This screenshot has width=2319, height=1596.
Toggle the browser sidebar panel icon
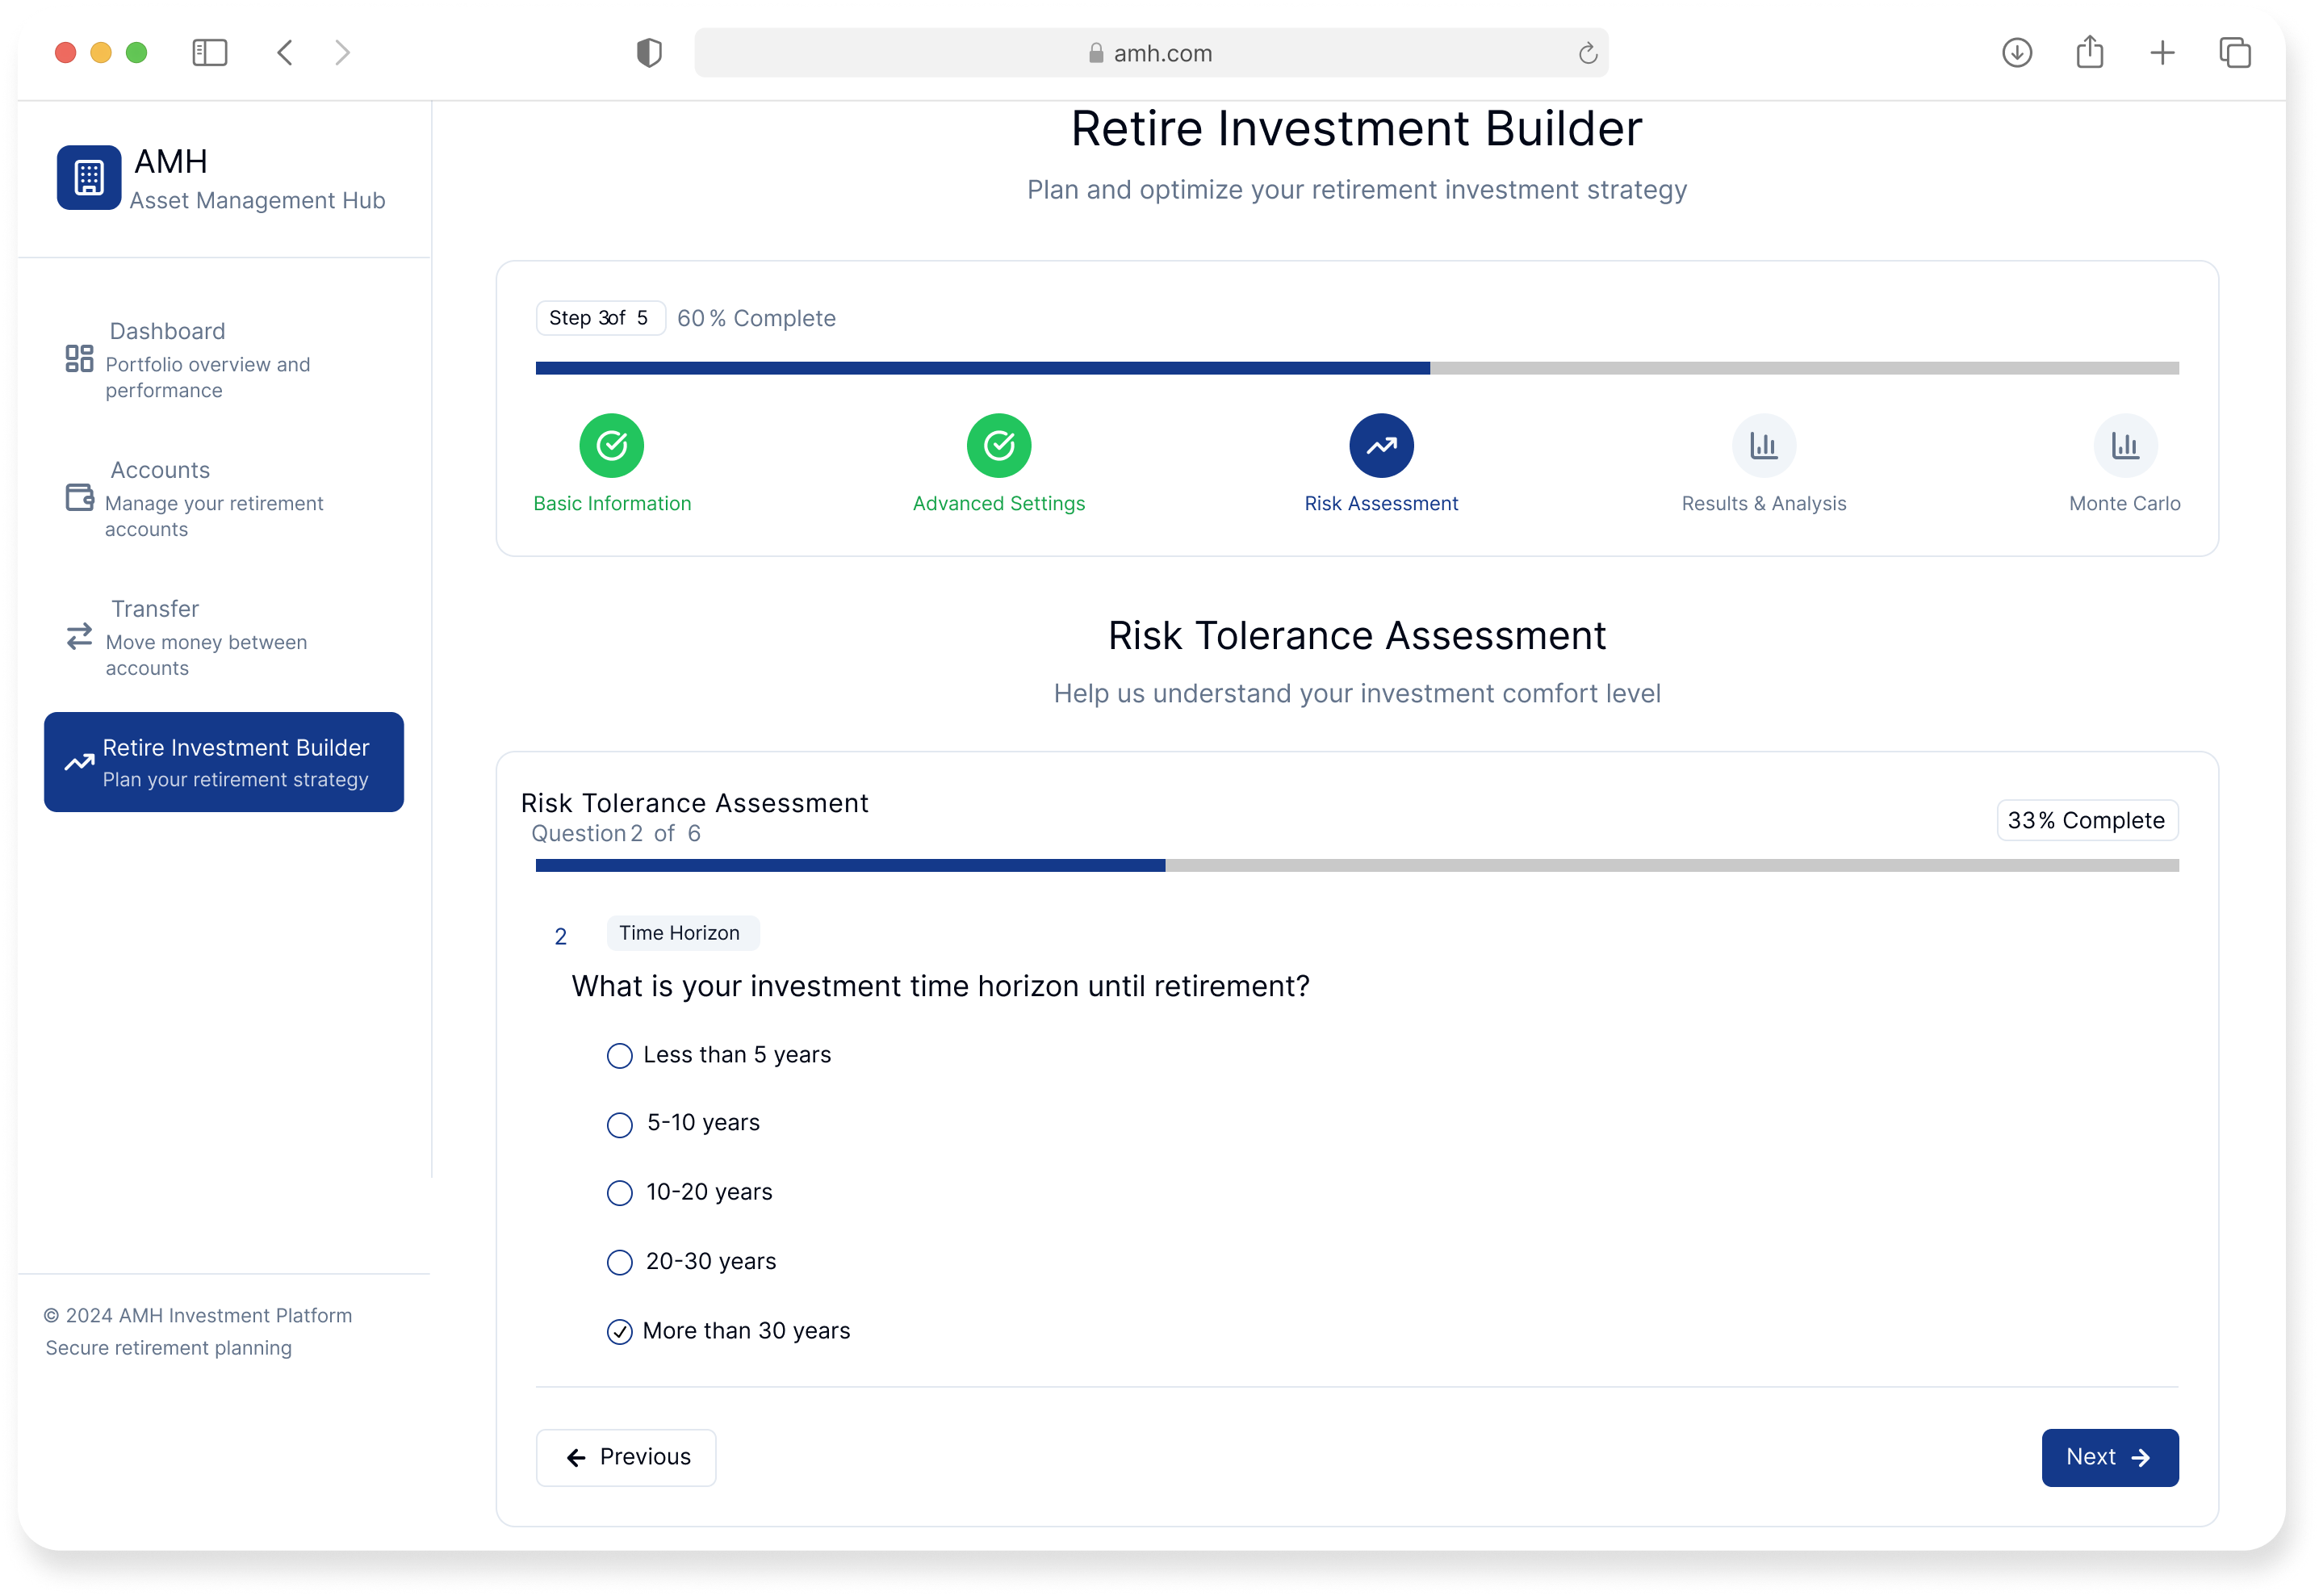210,53
